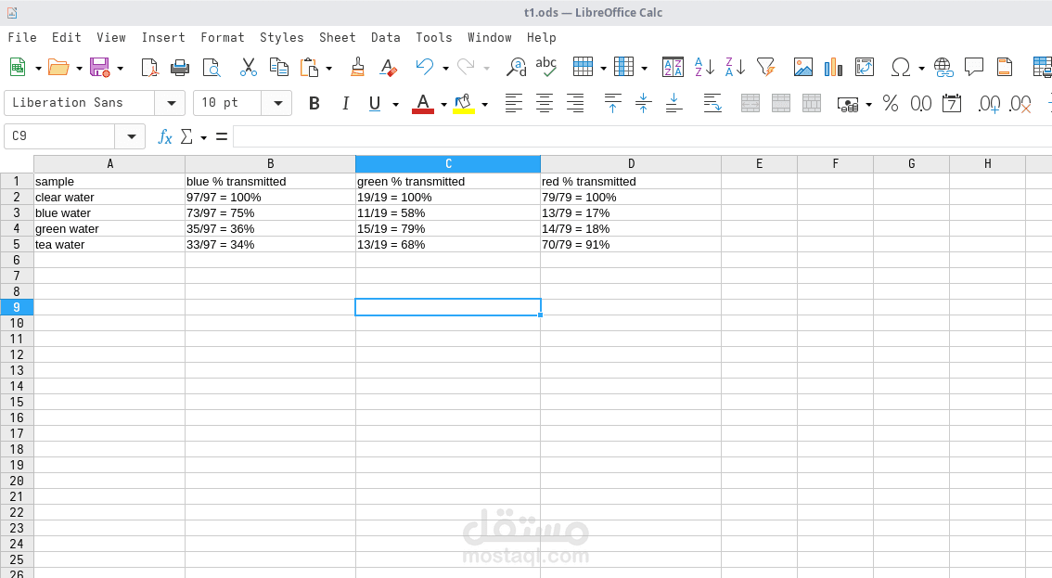
Task: Insert a hyperlink
Action: pos(943,67)
